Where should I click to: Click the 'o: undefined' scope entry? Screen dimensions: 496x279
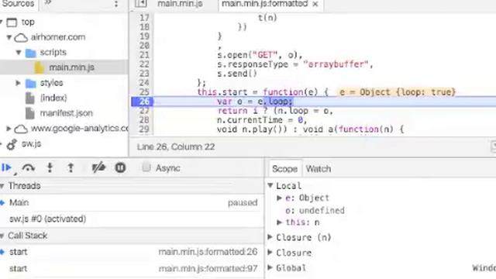[315, 210]
